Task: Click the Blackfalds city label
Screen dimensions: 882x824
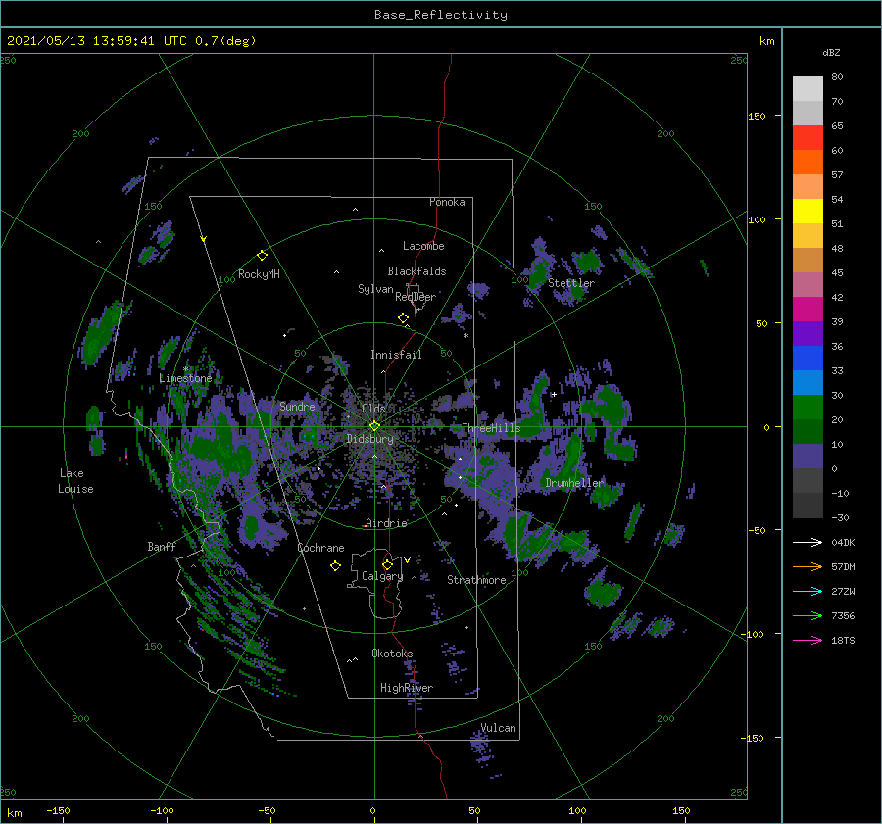Action: [416, 271]
